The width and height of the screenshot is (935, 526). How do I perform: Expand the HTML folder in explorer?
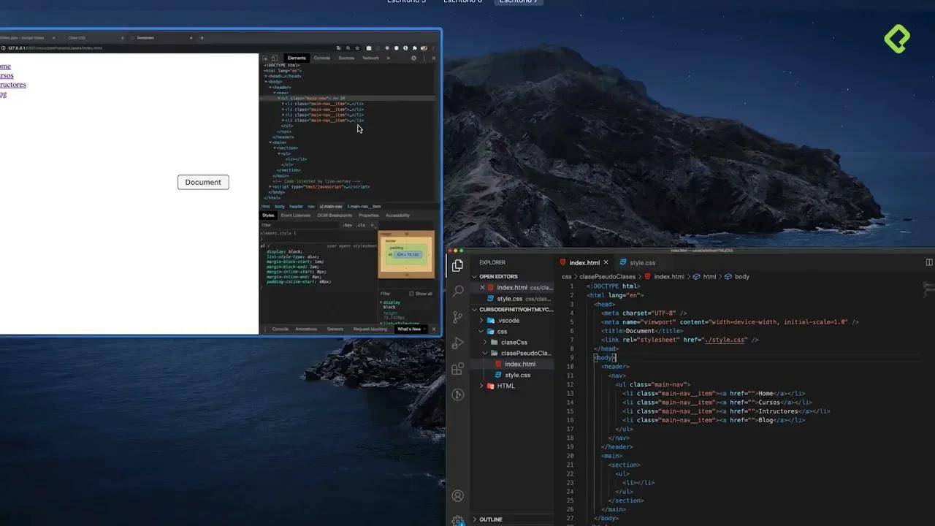click(x=505, y=386)
